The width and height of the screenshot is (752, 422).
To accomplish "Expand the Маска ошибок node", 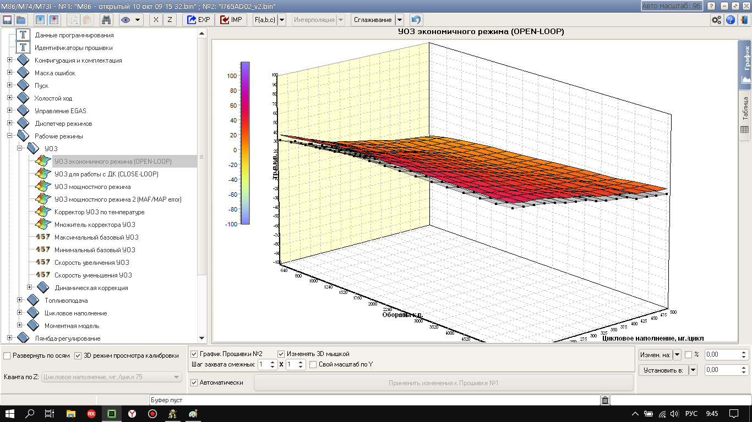I will (9, 73).
